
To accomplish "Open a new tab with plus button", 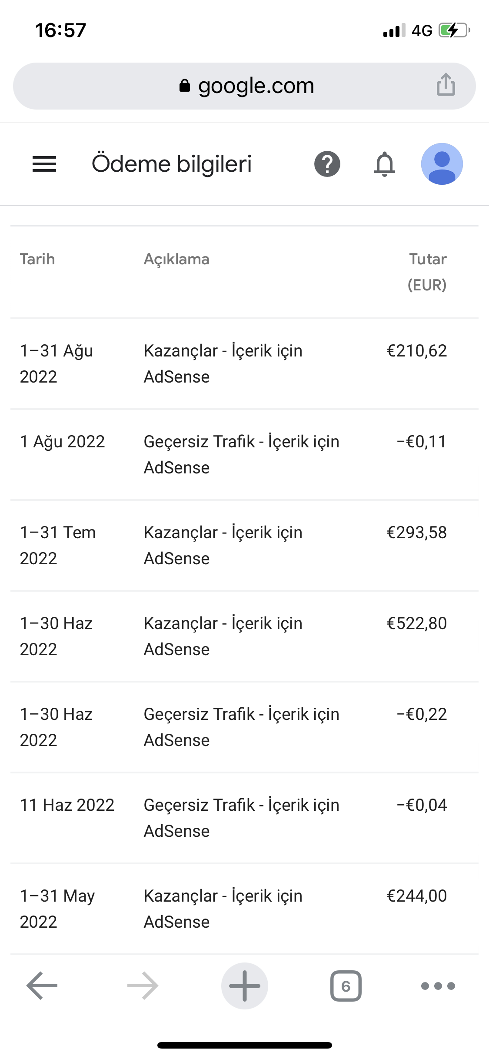I will [245, 986].
